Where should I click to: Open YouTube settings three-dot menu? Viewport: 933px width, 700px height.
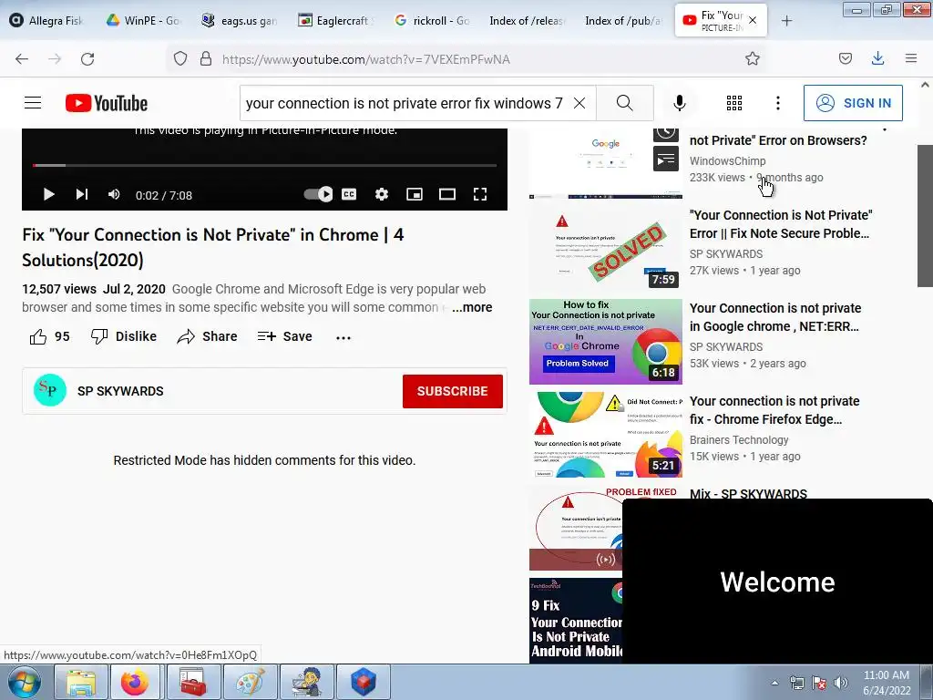(778, 103)
